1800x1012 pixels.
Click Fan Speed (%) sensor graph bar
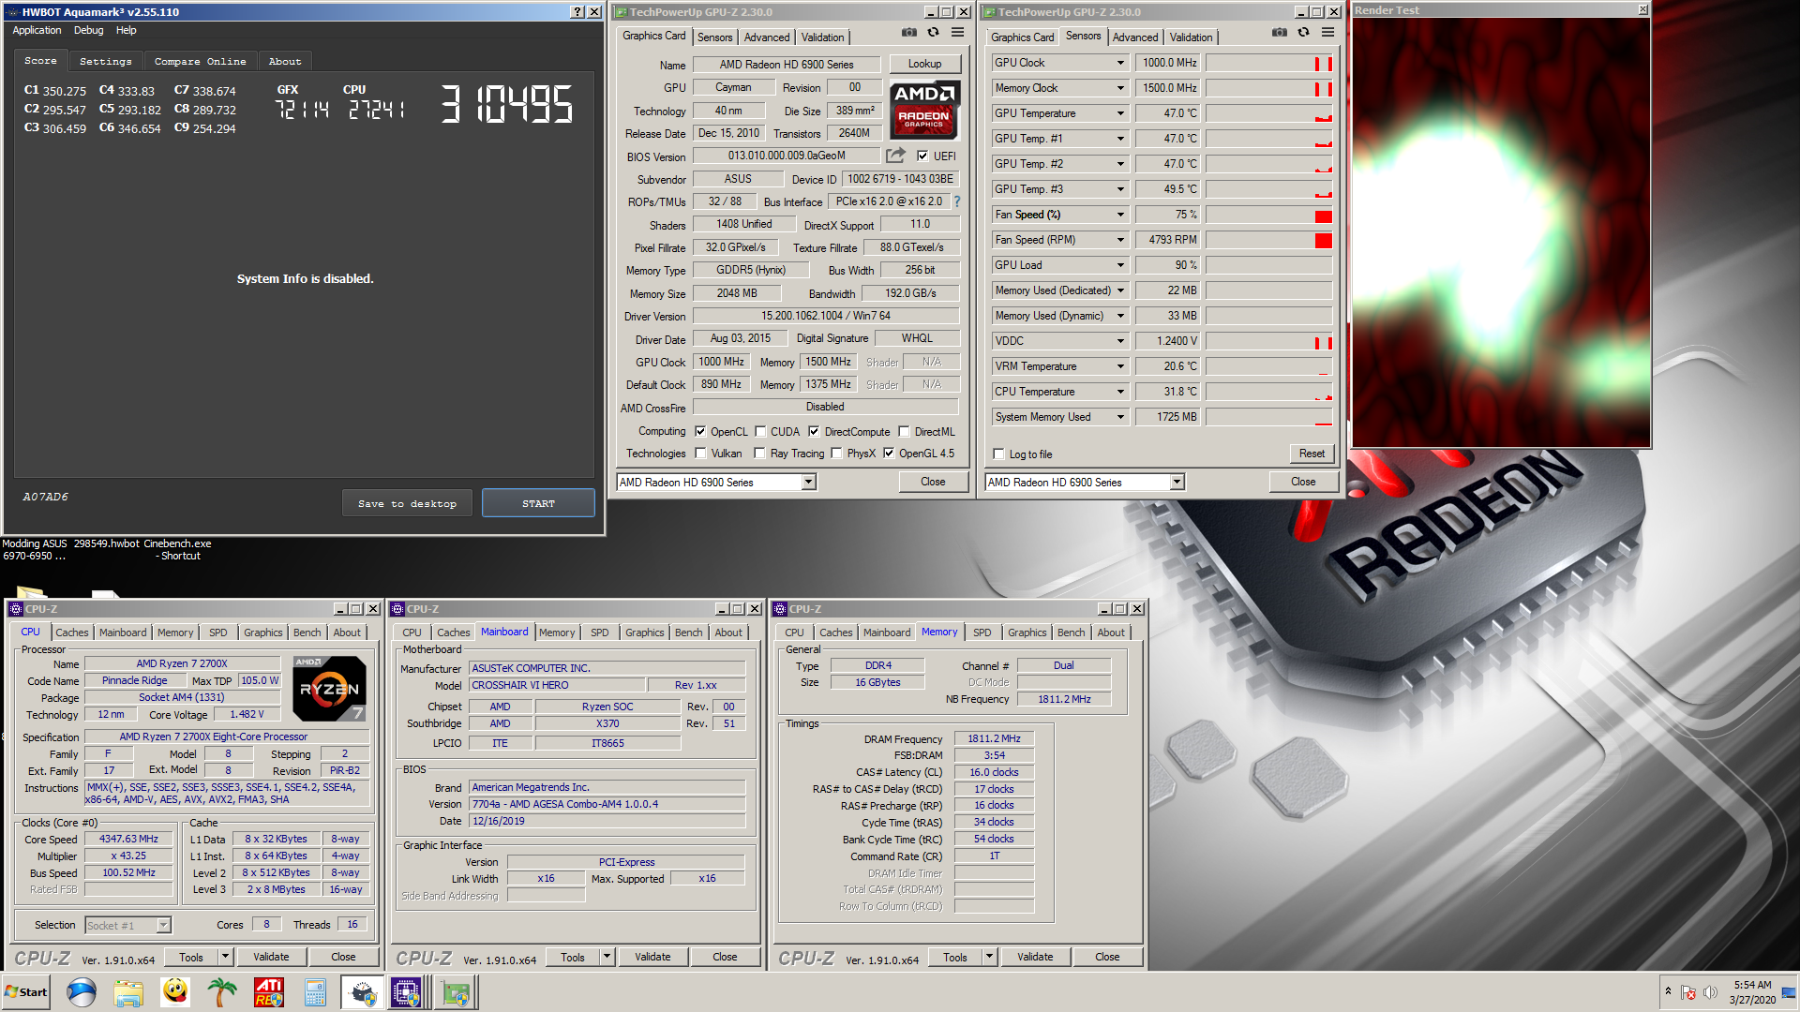1269,215
